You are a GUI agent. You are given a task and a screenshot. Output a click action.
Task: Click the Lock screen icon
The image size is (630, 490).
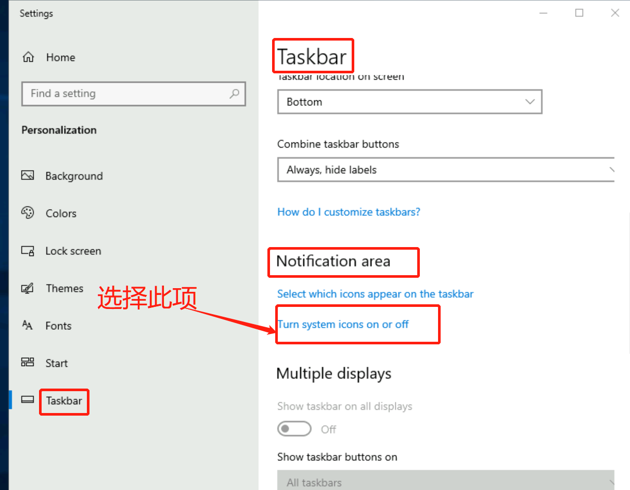coord(28,251)
